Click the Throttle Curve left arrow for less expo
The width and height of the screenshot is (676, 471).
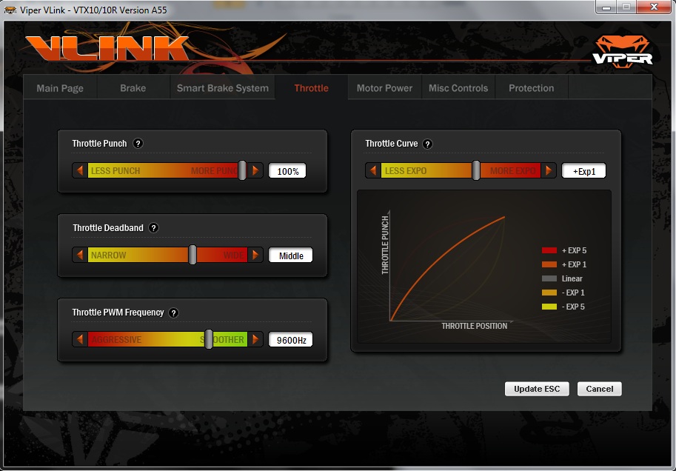[x=373, y=171]
